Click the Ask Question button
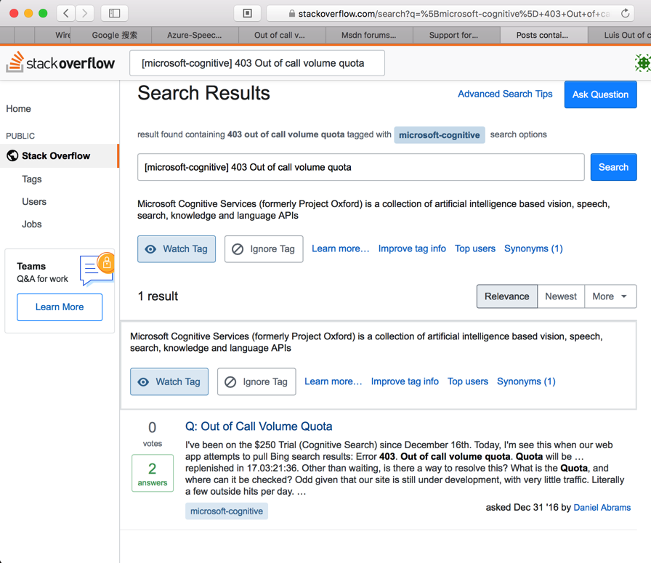 600,94
